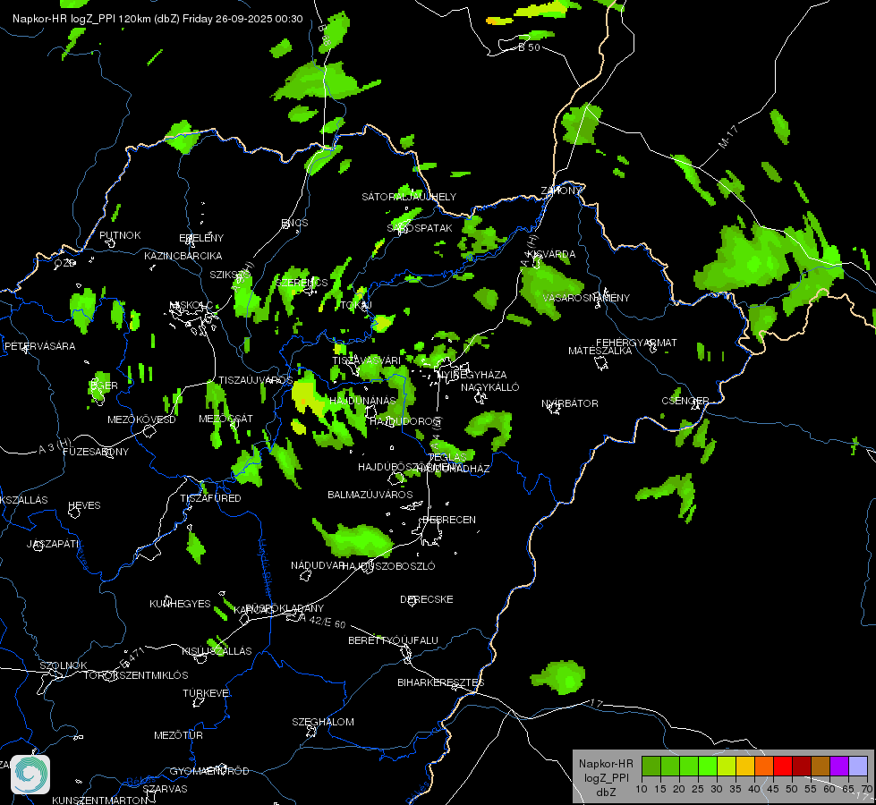The image size is (876, 805).
Task: Click the HAJDUNANAS town label
Action: (x=362, y=401)
